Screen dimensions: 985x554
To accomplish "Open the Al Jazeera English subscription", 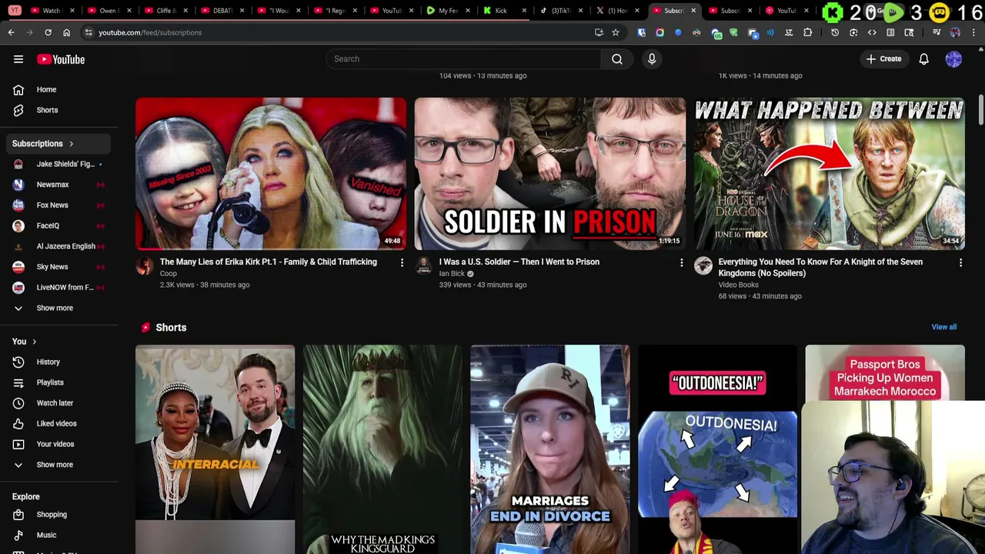I will pos(58,246).
